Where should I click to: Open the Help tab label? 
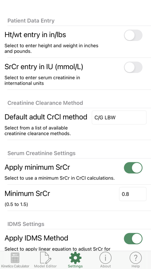coord(136,266)
